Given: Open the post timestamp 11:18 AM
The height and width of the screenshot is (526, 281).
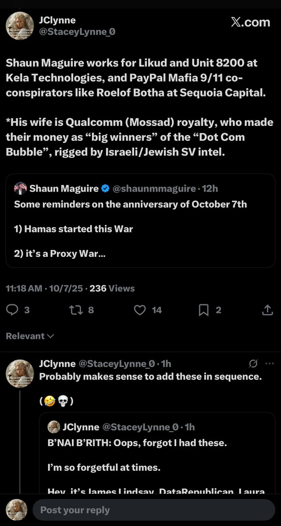Looking at the screenshot, I should pos(24,288).
